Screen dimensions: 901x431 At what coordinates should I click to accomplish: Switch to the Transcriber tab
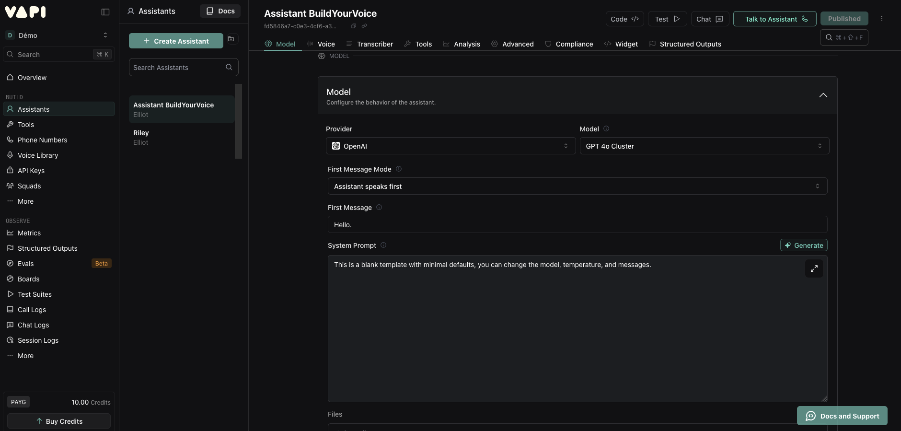[370, 44]
